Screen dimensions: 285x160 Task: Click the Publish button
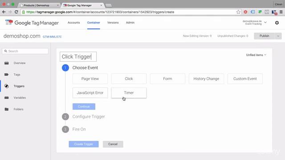[264, 36]
